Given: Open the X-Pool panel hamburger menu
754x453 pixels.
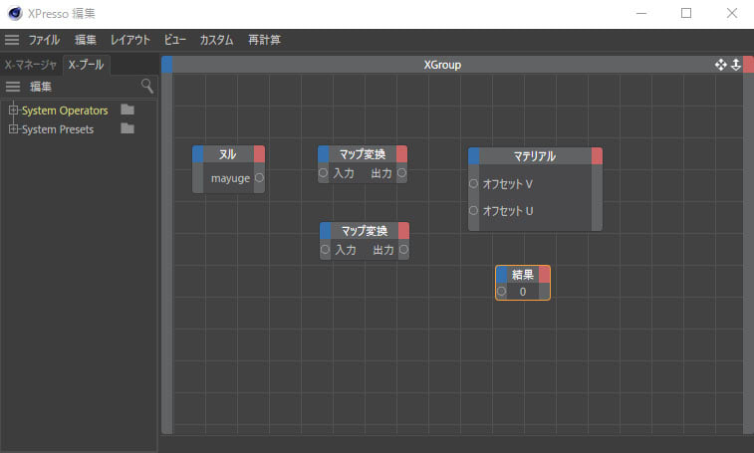Looking at the screenshot, I should click(x=13, y=86).
